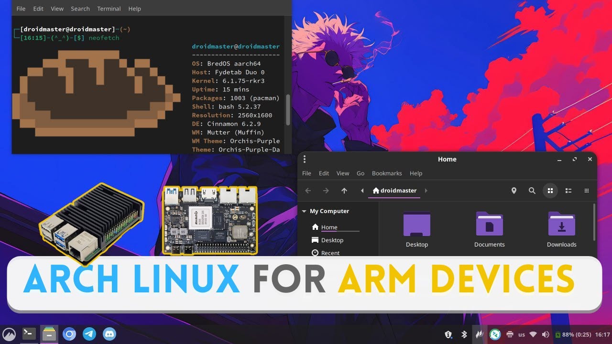Click the left path-bar scroll arrow

click(362, 191)
